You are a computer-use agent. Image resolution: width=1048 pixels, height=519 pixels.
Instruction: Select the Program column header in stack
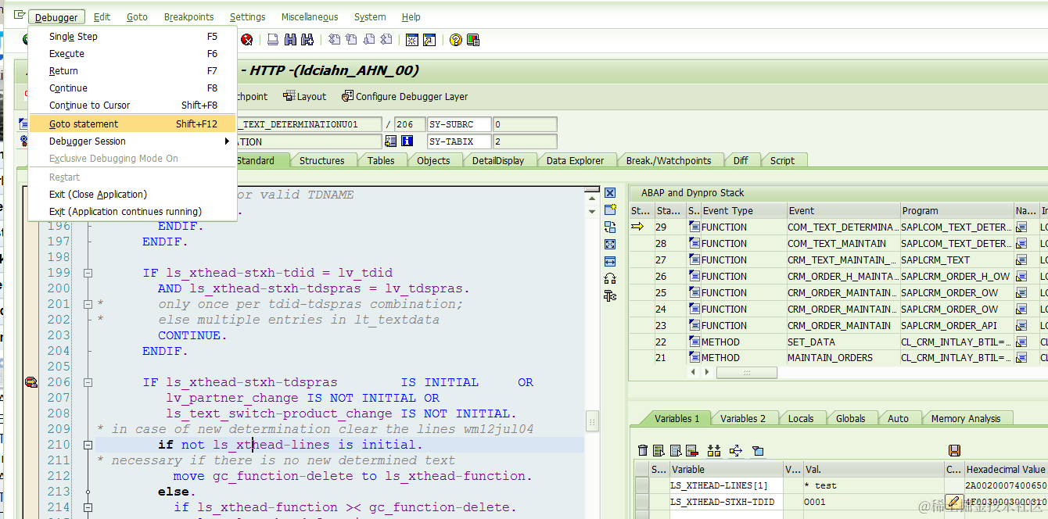click(956, 210)
